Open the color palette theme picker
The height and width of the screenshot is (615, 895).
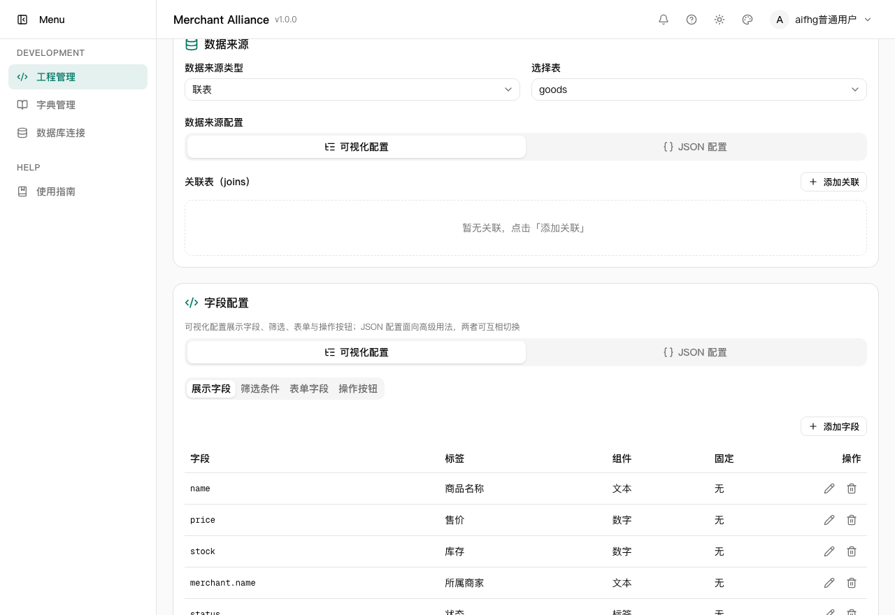point(747,20)
